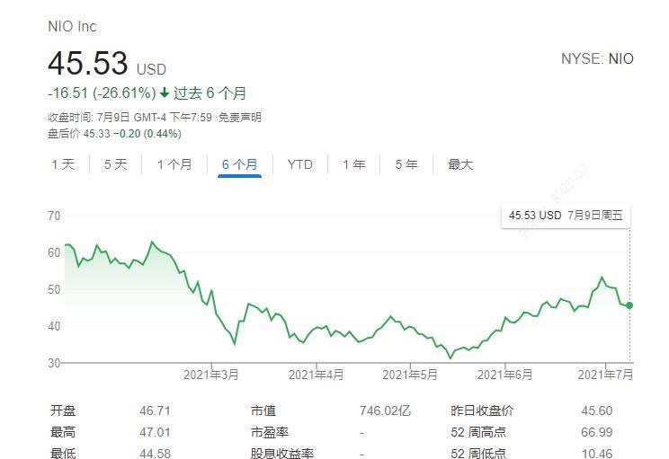Select the 6 个月 range tab

coord(239,164)
